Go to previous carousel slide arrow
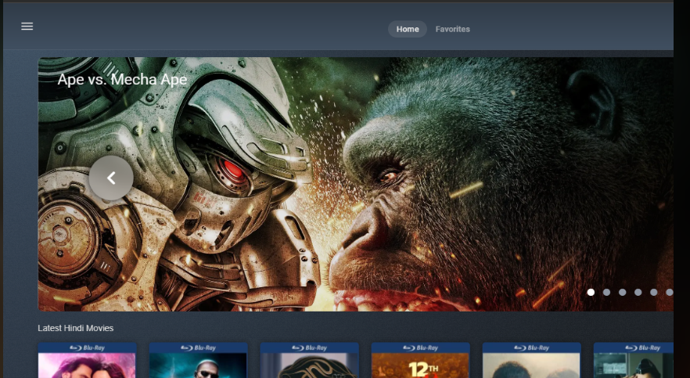Viewport: 690px width, 378px height. tap(111, 178)
